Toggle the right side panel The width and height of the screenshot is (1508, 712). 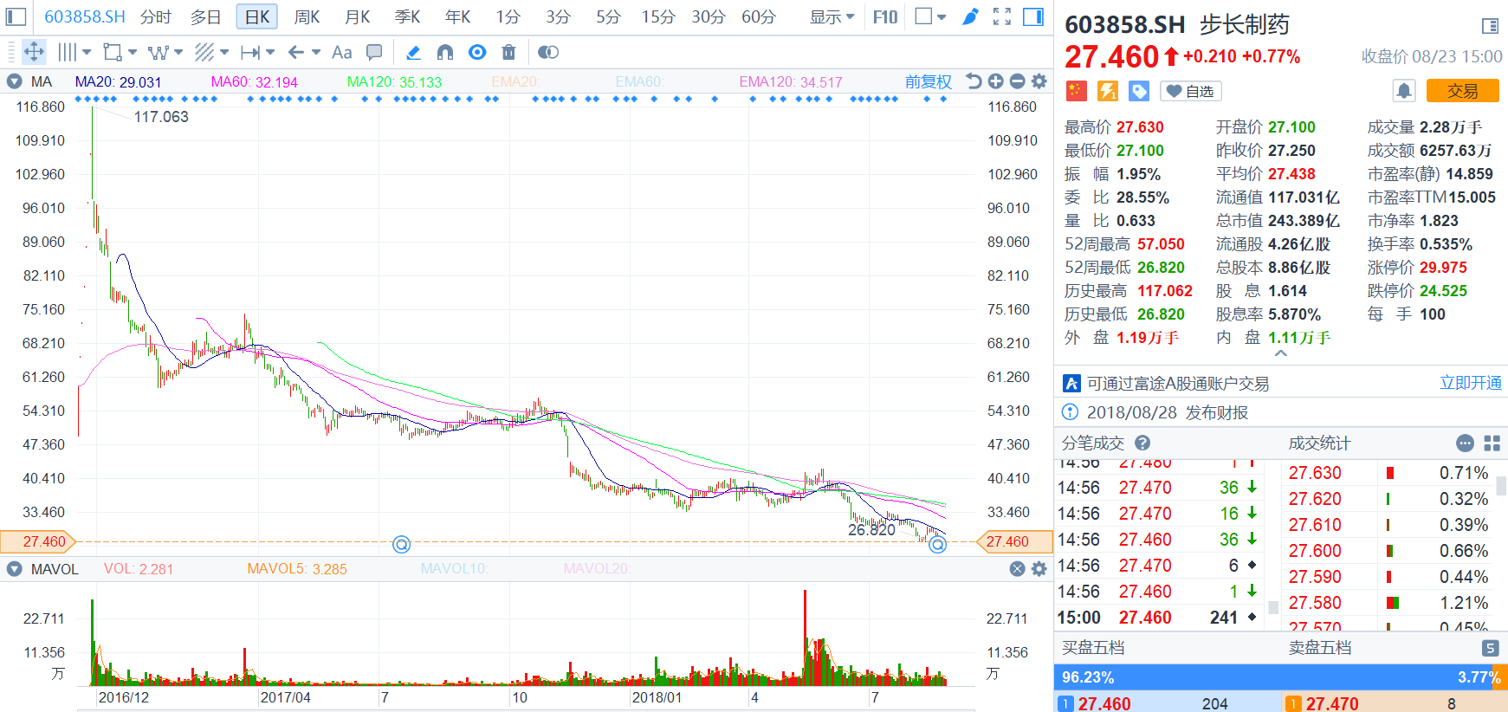point(1033,16)
